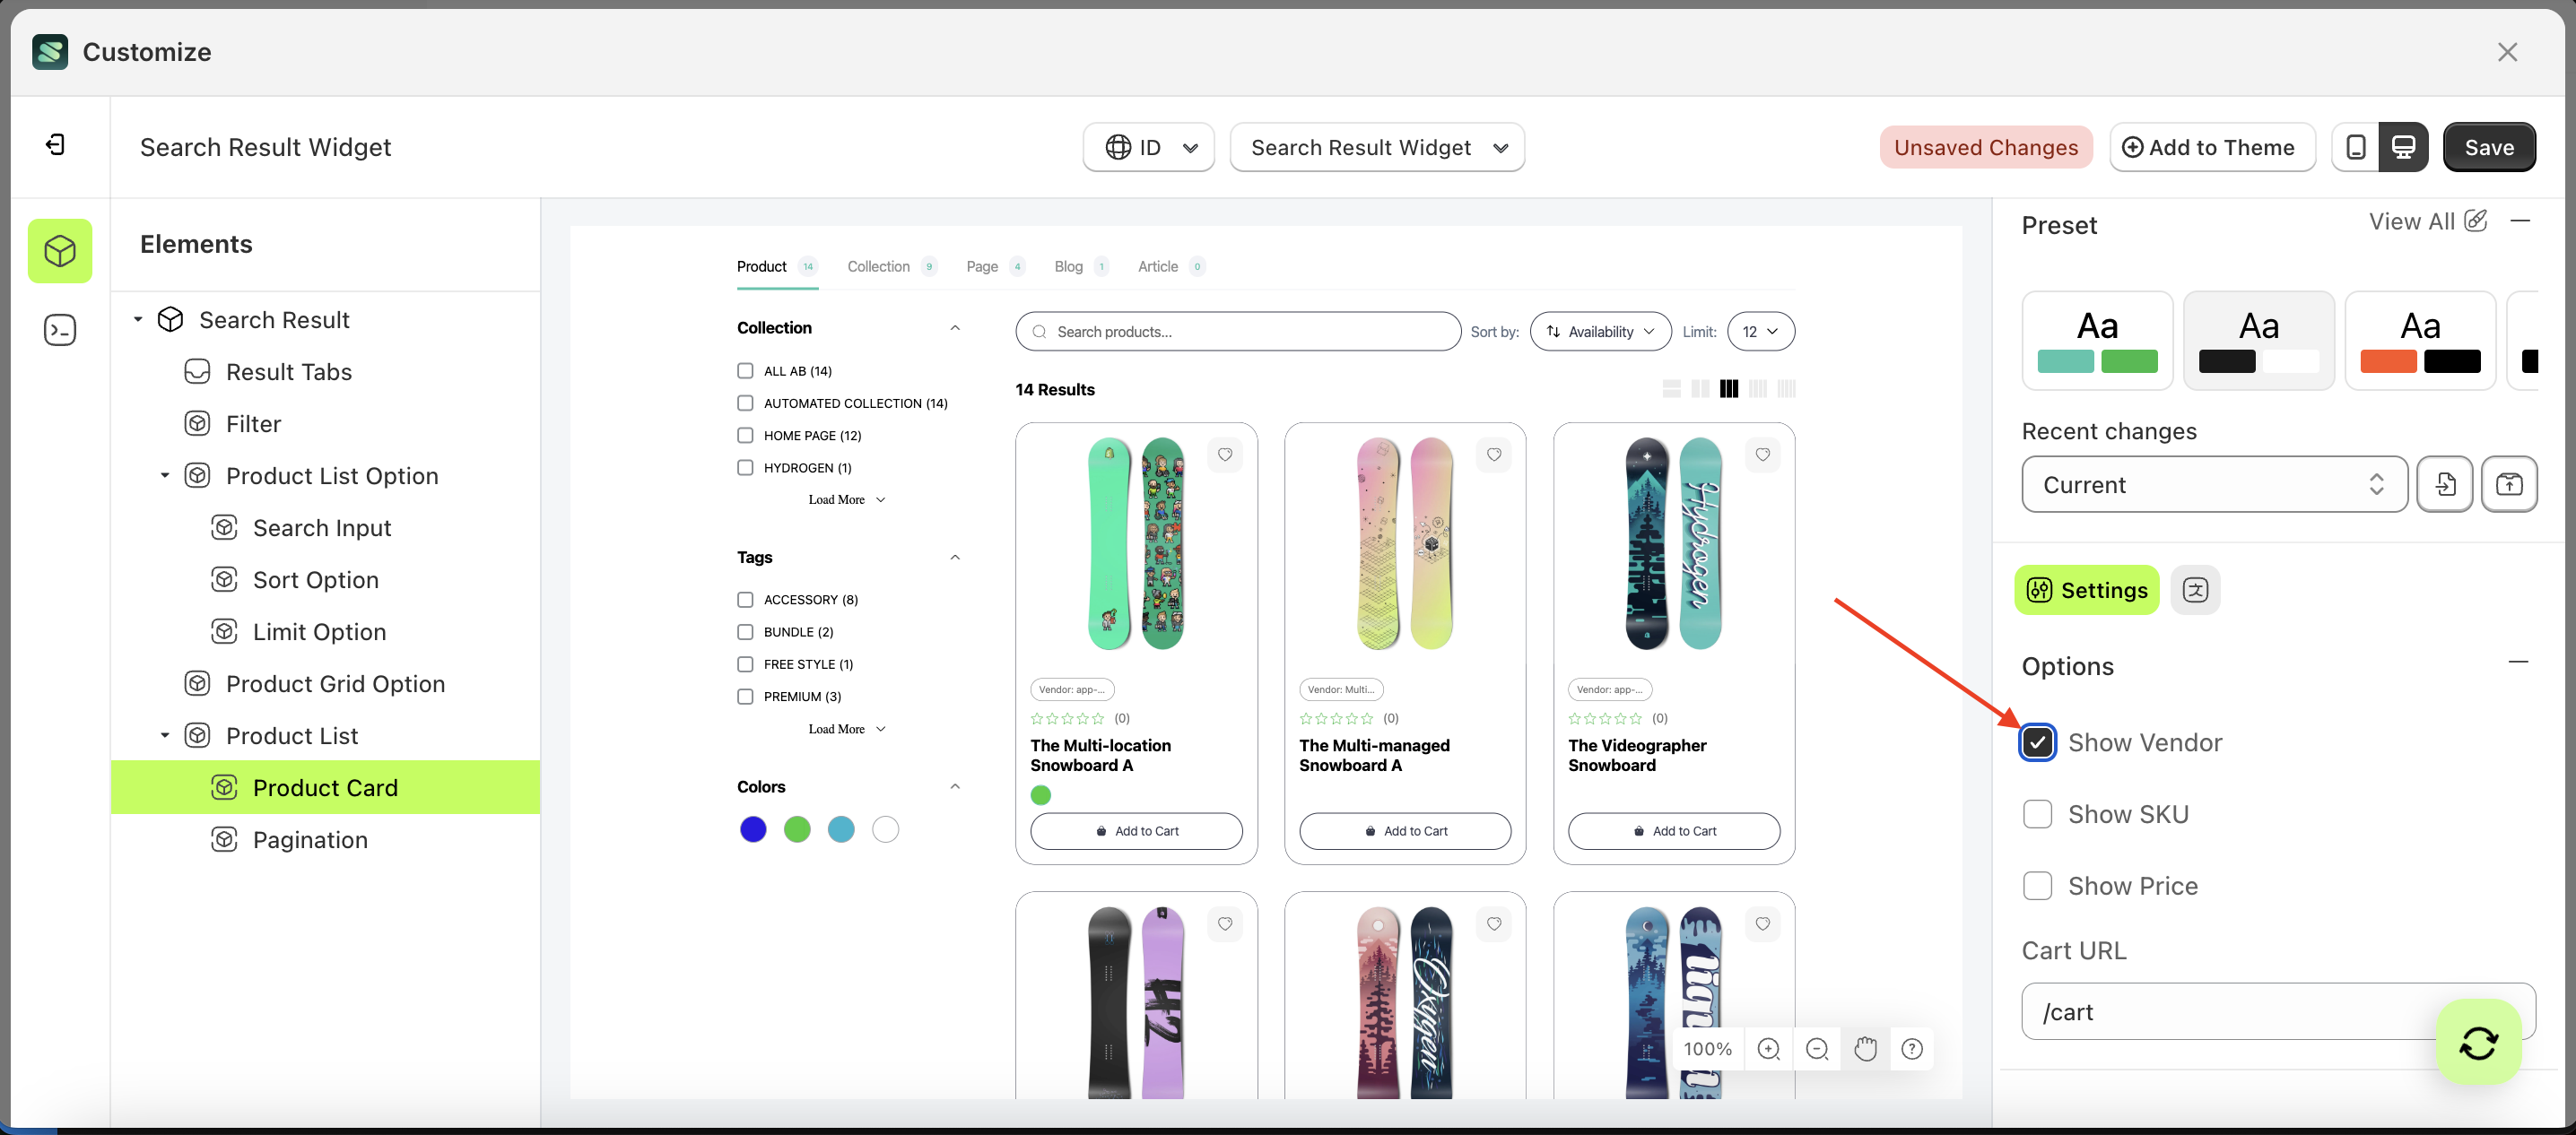
Task: Open the console/code icon in left sidebar
Action: [x=60, y=330]
